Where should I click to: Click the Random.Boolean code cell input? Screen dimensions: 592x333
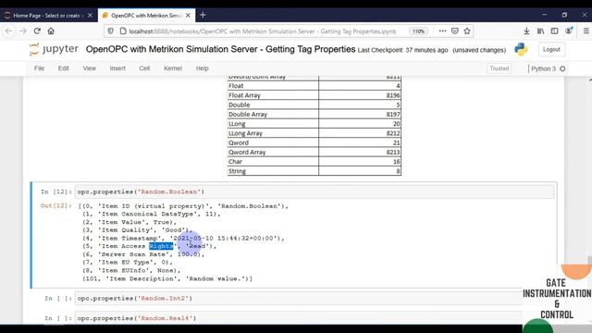[314, 191]
